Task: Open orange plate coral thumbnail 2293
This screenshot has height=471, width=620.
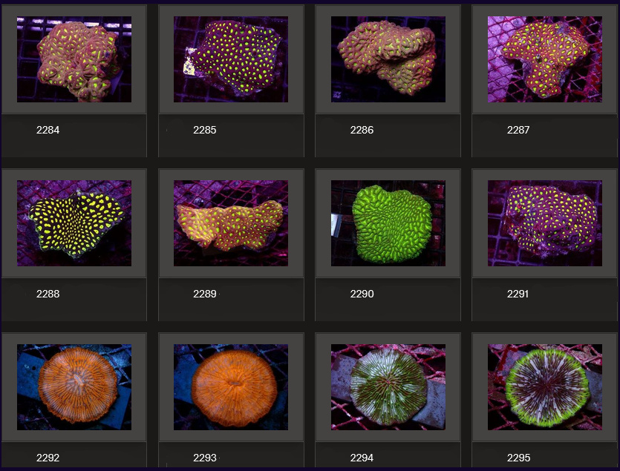Action: point(231,387)
